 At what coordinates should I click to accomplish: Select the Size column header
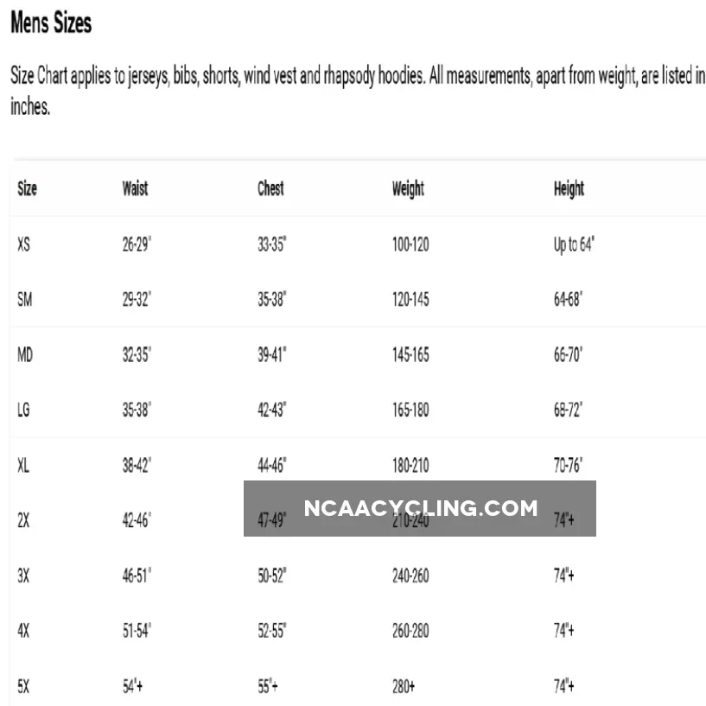pos(27,188)
